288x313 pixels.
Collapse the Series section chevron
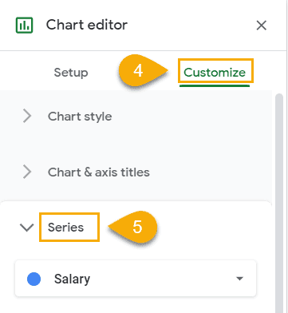point(27,228)
